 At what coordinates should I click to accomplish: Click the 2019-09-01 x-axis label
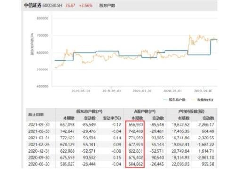[111, 91]
